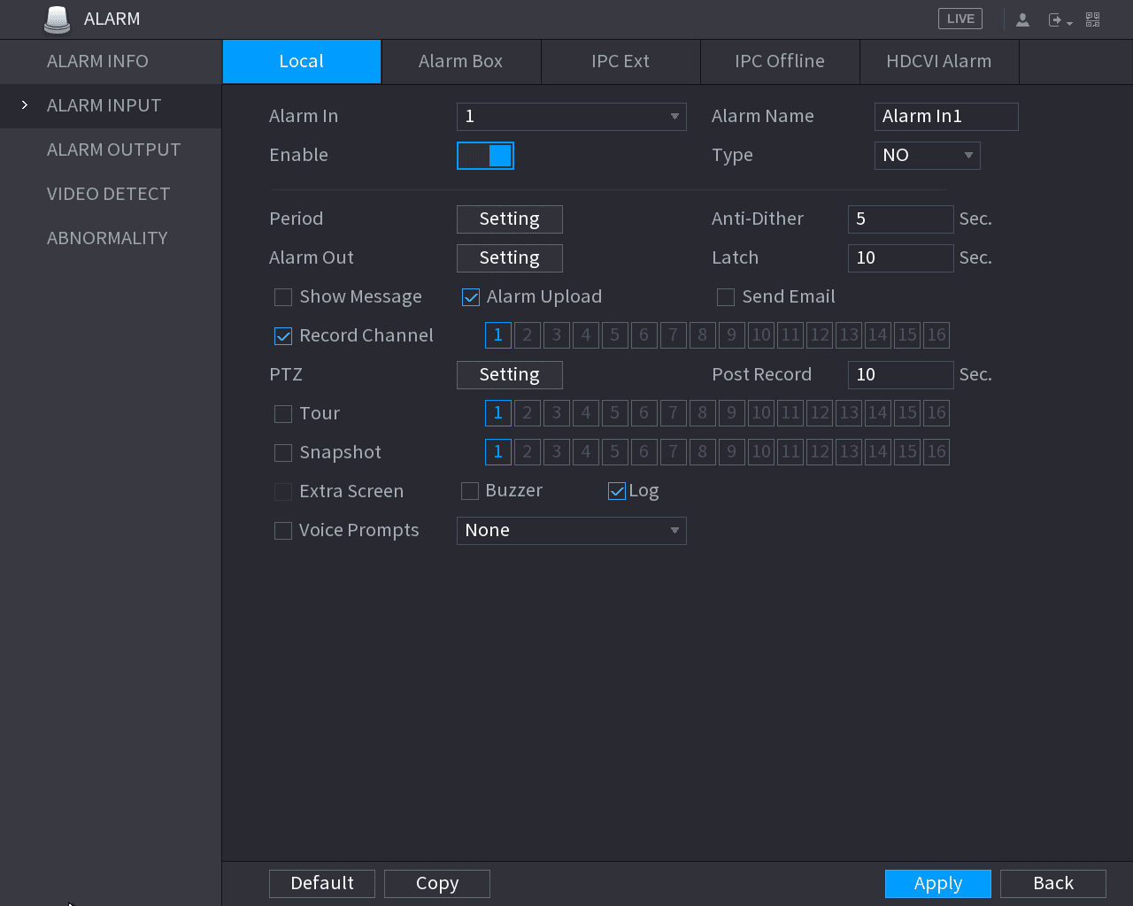Enable the Send Email checkbox
This screenshot has width=1133, height=906.
[x=726, y=297]
